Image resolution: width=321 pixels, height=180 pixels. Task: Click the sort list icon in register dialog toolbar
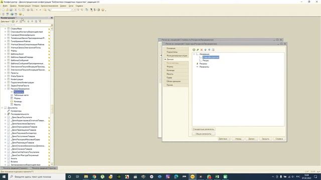click(213, 49)
